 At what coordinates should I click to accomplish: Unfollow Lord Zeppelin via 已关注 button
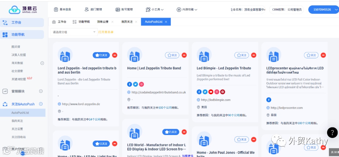(x=101, y=55)
